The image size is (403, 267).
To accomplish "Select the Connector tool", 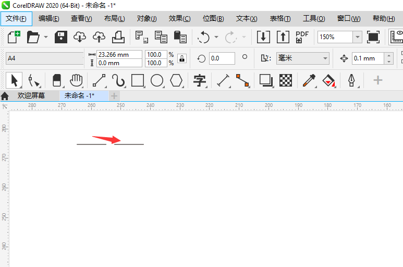I will [242, 80].
